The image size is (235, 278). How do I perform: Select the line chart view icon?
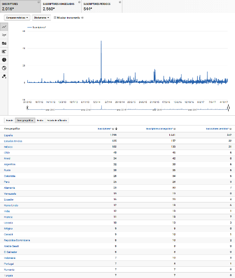(4, 27)
